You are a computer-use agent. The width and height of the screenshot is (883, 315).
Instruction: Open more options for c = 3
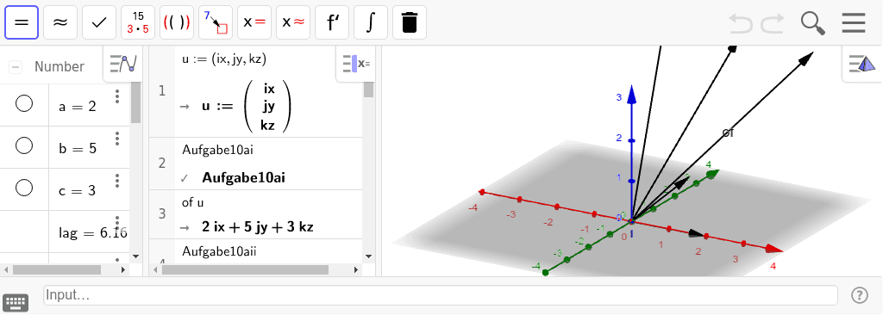click(117, 181)
